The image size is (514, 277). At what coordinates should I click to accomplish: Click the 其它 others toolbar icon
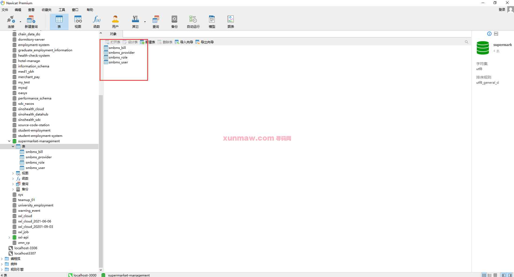pos(135,22)
